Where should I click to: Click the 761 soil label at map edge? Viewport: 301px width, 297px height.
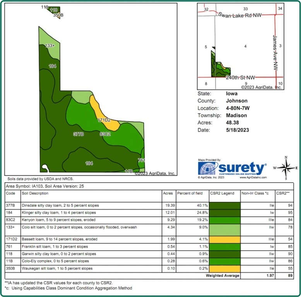pos(141,160)
